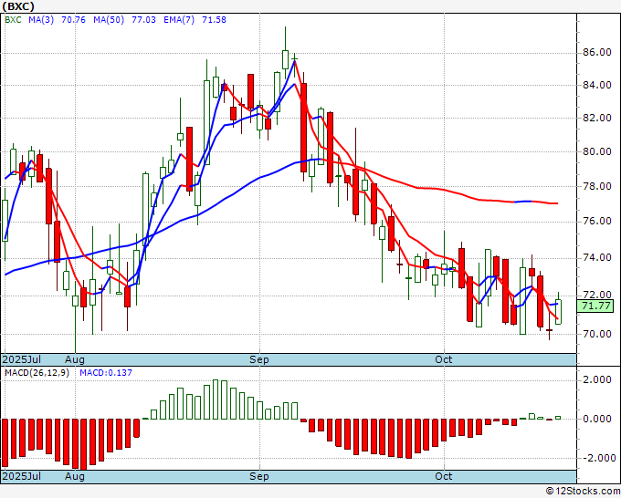This screenshot has height=498, width=621.
Task: Click 2025Jul on the MACD panel axis
Action: (x=22, y=476)
